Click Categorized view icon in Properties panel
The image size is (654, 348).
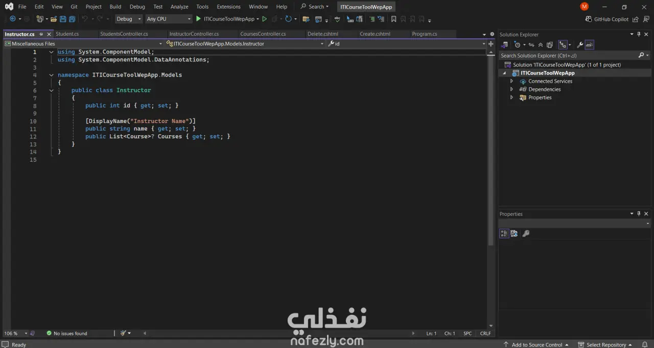coord(504,233)
